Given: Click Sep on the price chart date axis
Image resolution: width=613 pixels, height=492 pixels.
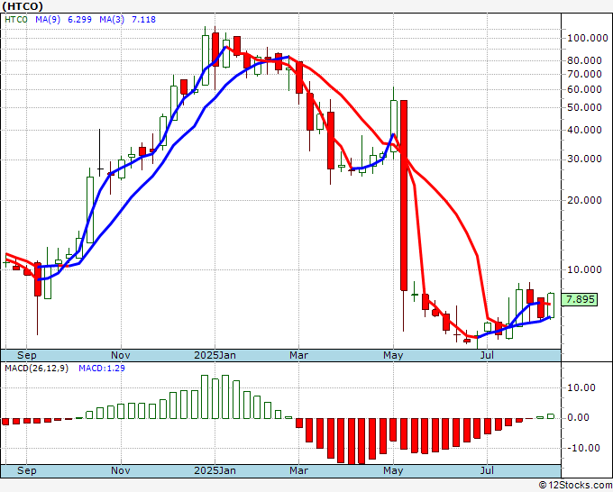Looking at the screenshot, I should point(26,355).
